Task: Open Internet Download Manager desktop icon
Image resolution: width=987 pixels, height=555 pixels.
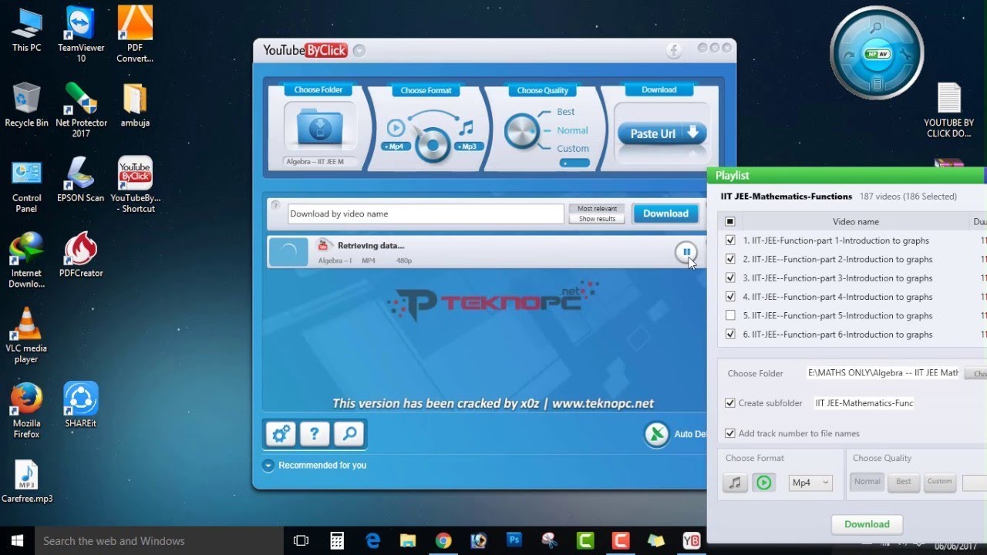Action: (26, 260)
